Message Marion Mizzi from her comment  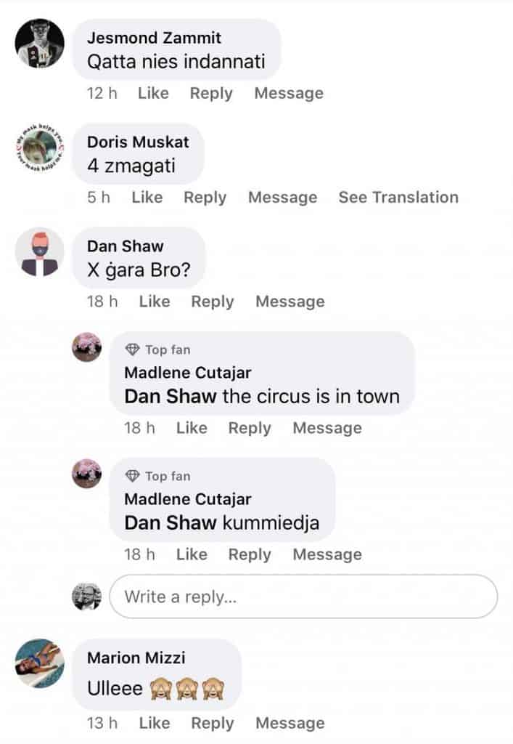tap(290, 723)
